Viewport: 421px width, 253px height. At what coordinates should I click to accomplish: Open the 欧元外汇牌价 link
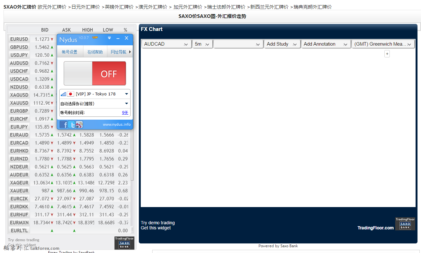(x=52, y=7)
